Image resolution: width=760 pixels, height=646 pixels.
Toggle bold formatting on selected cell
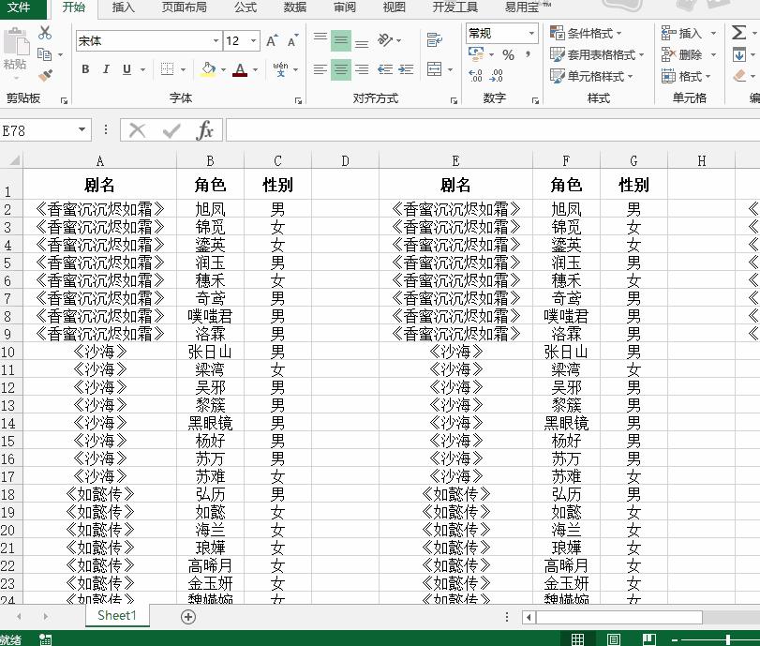pyautogui.click(x=84, y=69)
